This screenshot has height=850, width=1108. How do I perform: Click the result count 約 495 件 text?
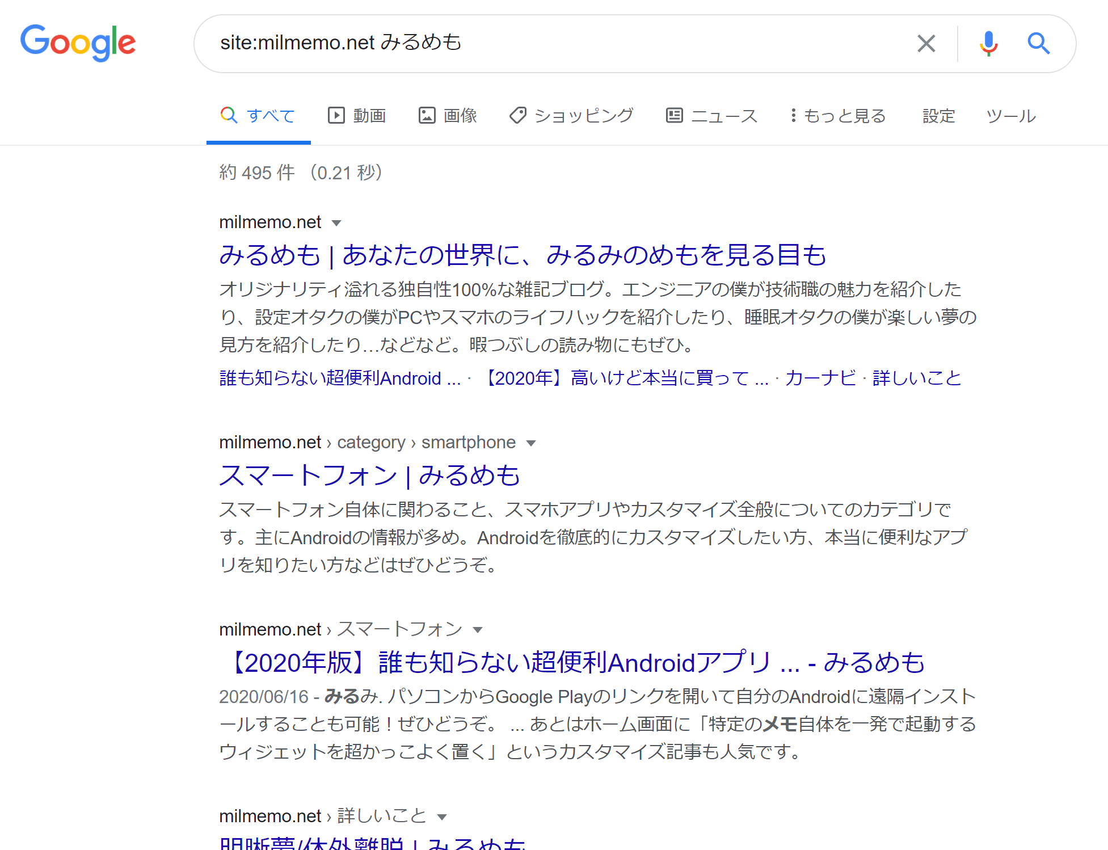(x=257, y=172)
